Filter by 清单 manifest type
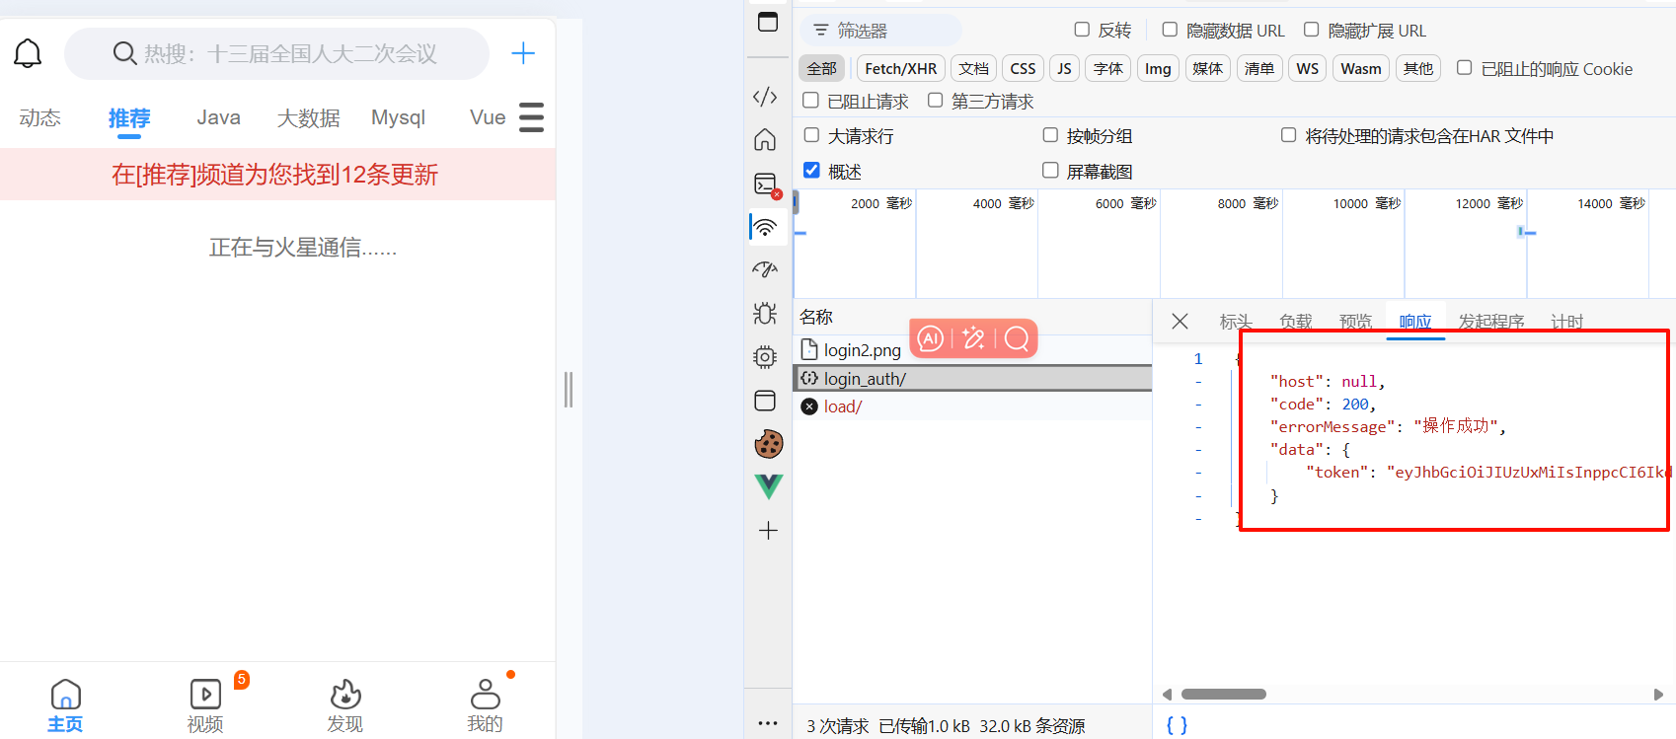The height and width of the screenshot is (739, 1676). tap(1259, 68)
